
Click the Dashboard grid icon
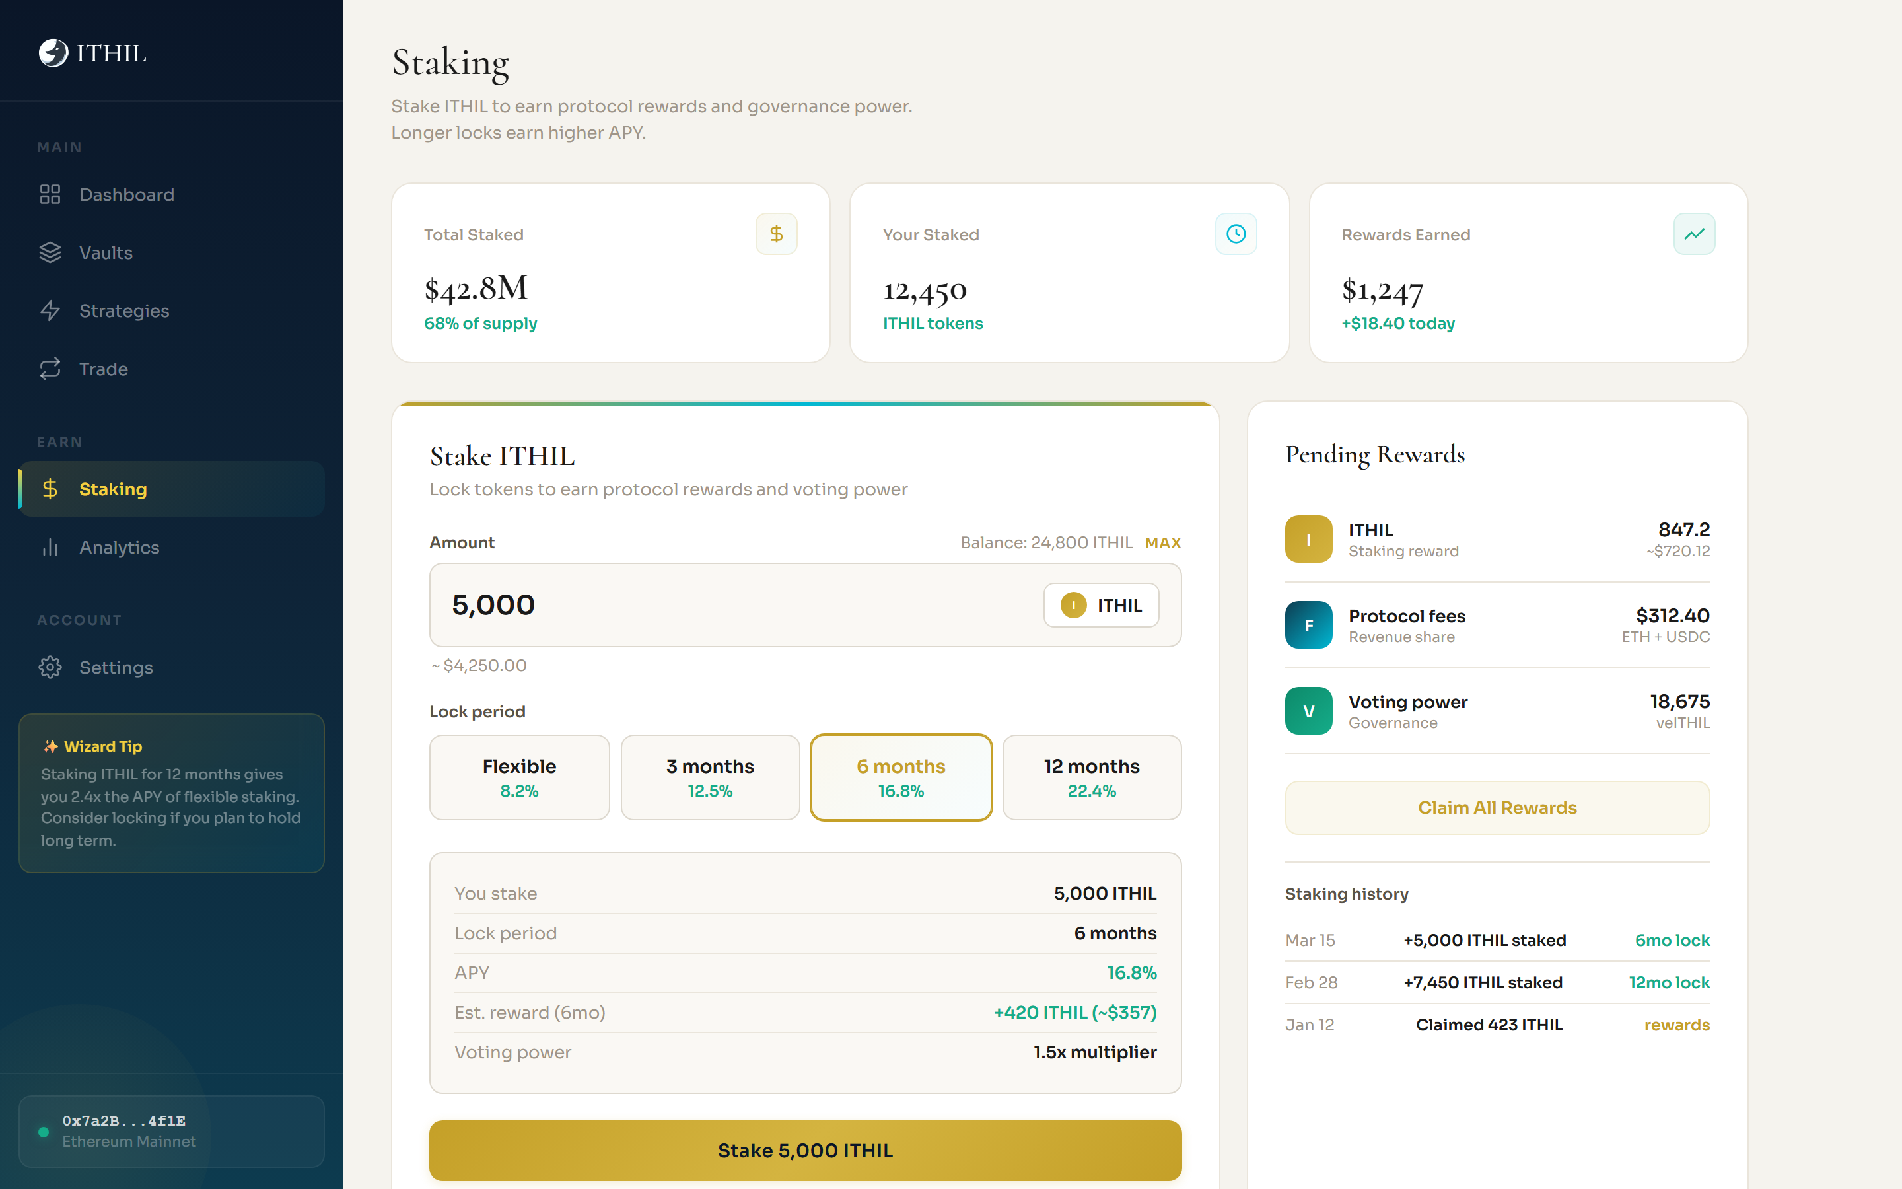tap(50, 194)
